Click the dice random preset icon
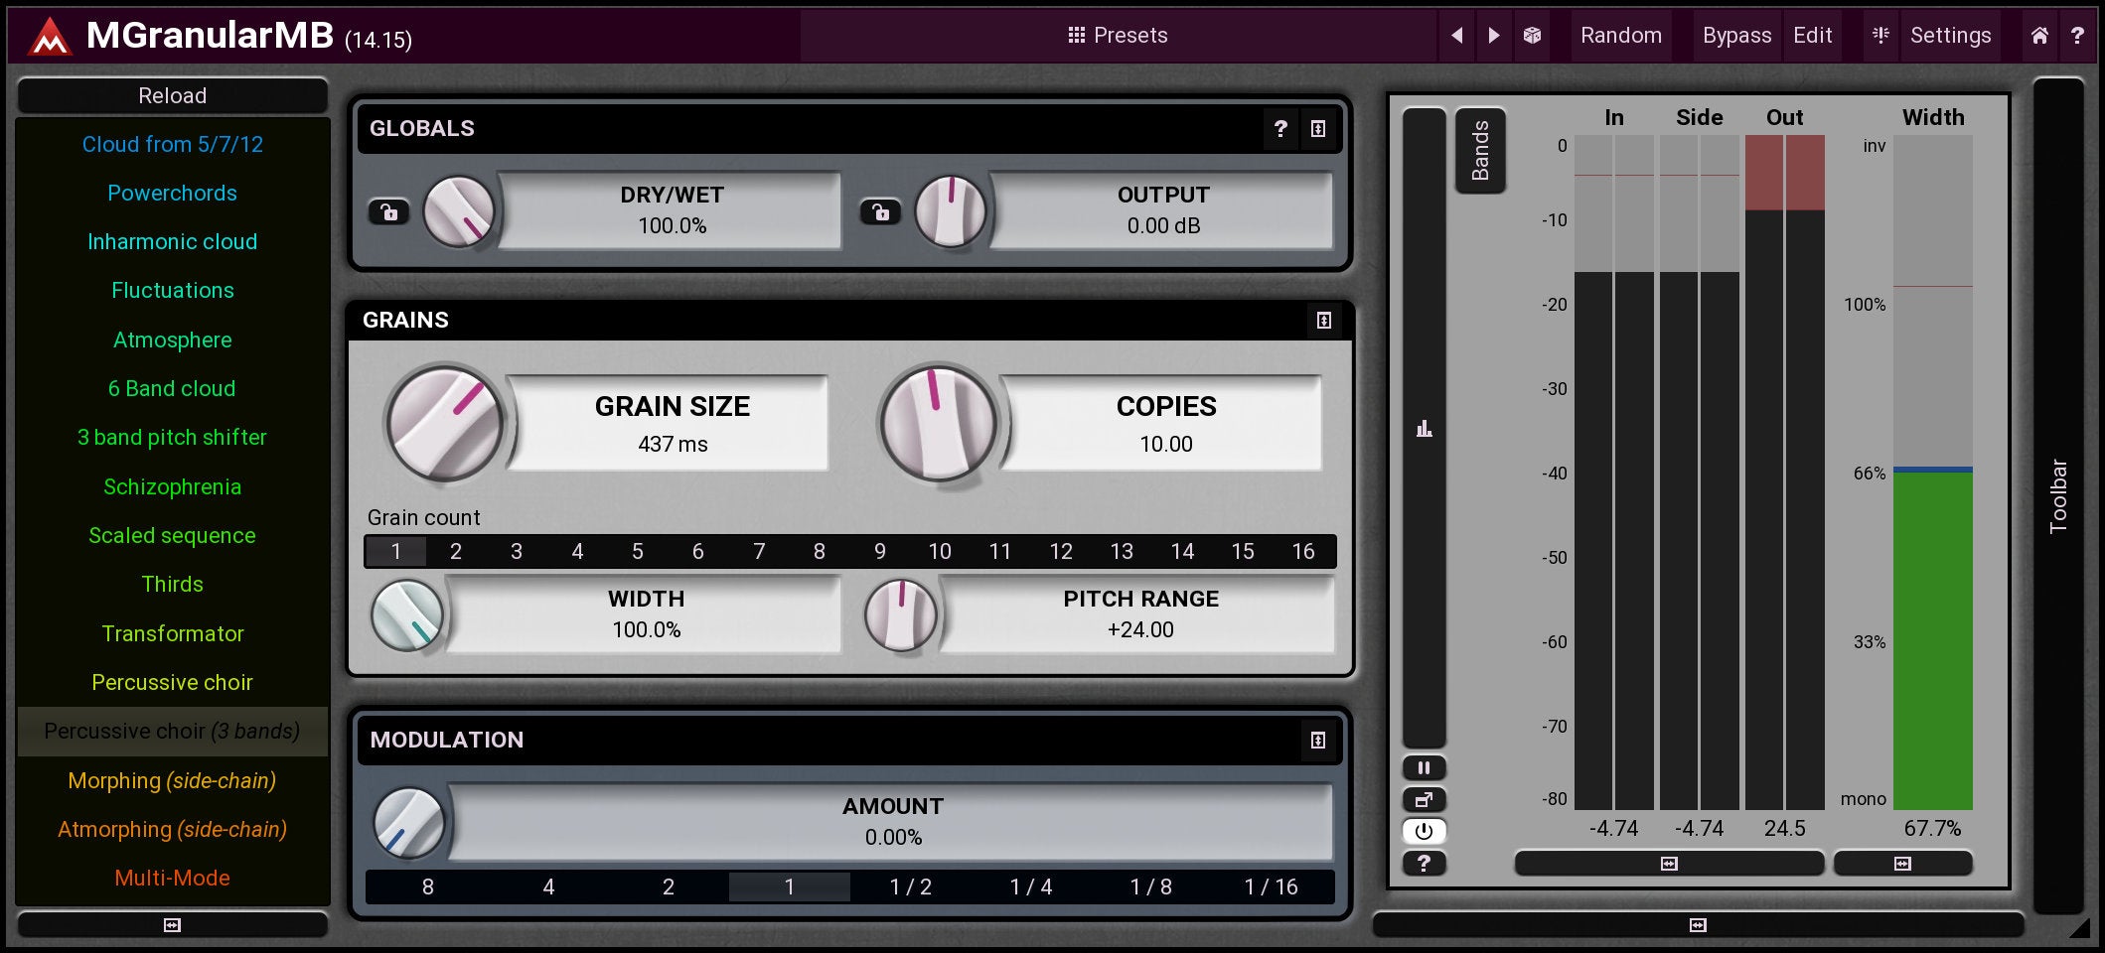Screen dimensions: 2105x953 1532,36
